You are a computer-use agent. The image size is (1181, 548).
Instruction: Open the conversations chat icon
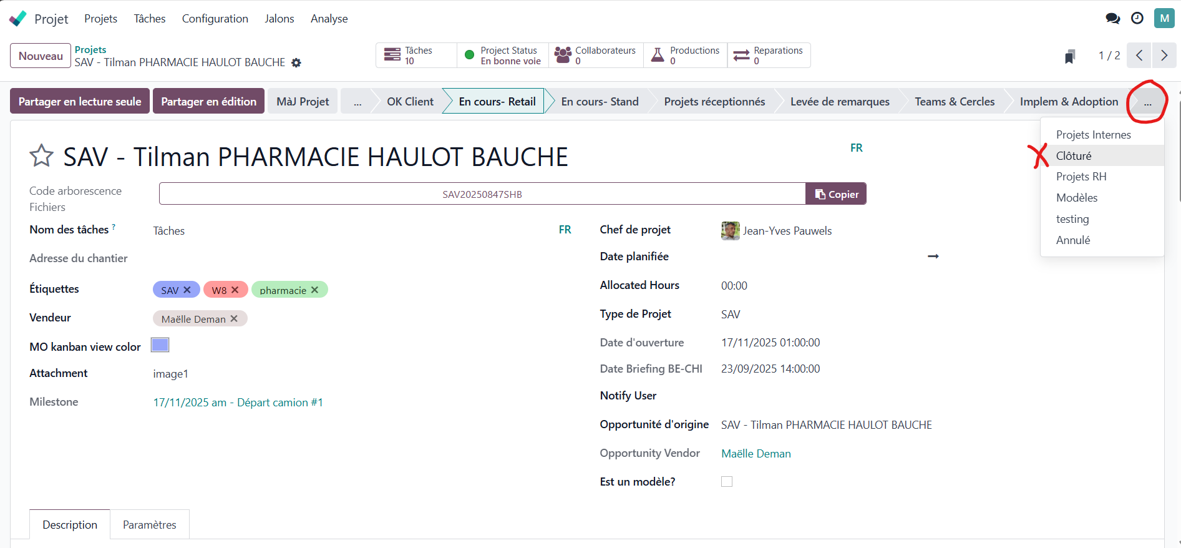(1112, 19)
